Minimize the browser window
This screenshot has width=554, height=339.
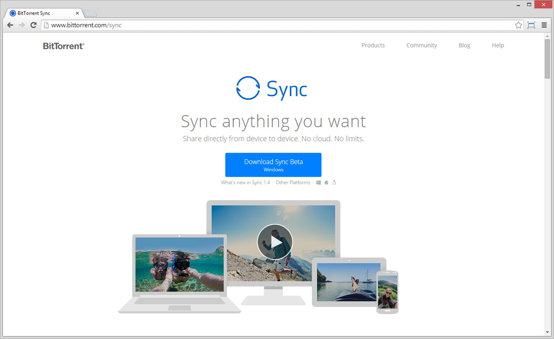click(x=518, y=5)
